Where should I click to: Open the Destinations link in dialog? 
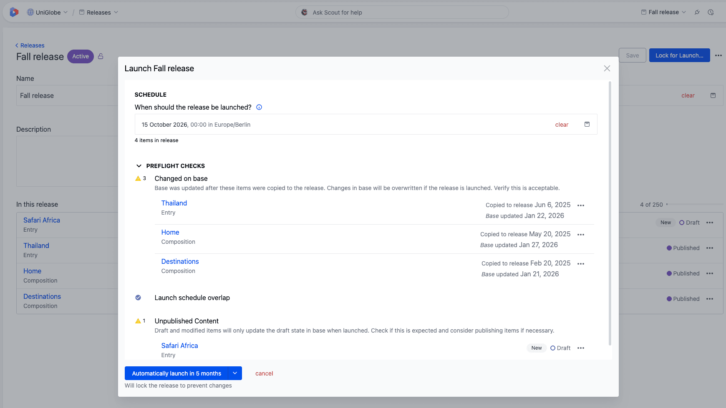[x=180, y=261]
